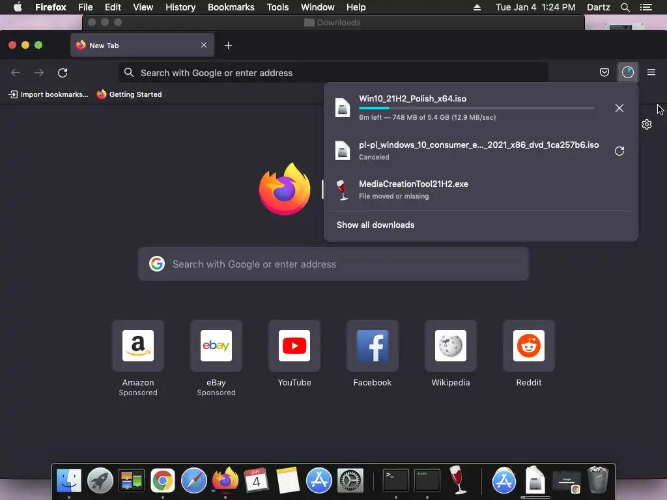Reload the current page
The image size is (667, 500).
point(63,73)
